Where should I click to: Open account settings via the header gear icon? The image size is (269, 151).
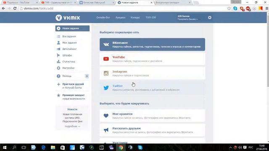coord(210,18)
